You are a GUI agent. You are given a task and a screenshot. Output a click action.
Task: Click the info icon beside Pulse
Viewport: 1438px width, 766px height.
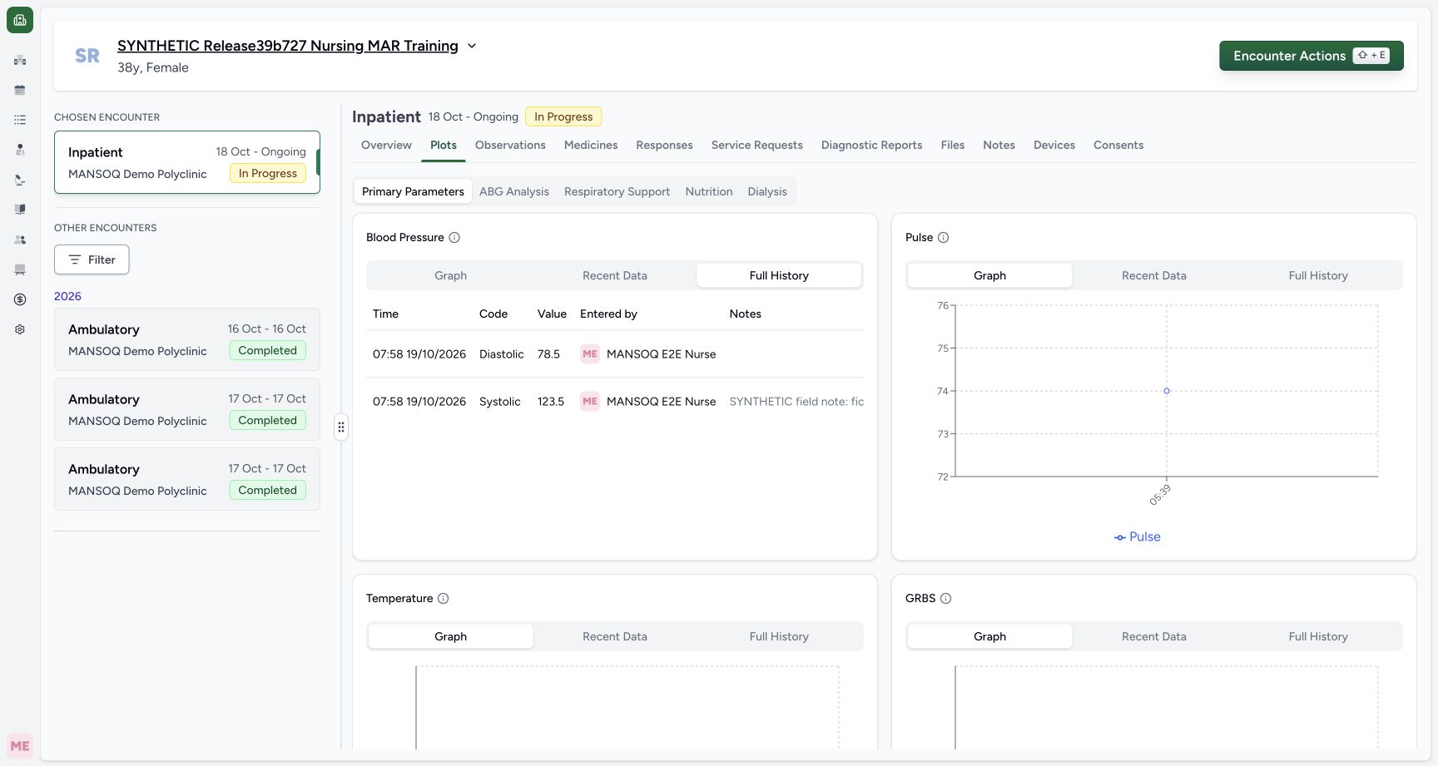point(943,237)
